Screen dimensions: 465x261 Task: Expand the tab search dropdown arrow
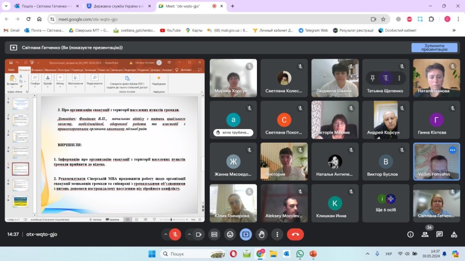click(x=6, y=6)
